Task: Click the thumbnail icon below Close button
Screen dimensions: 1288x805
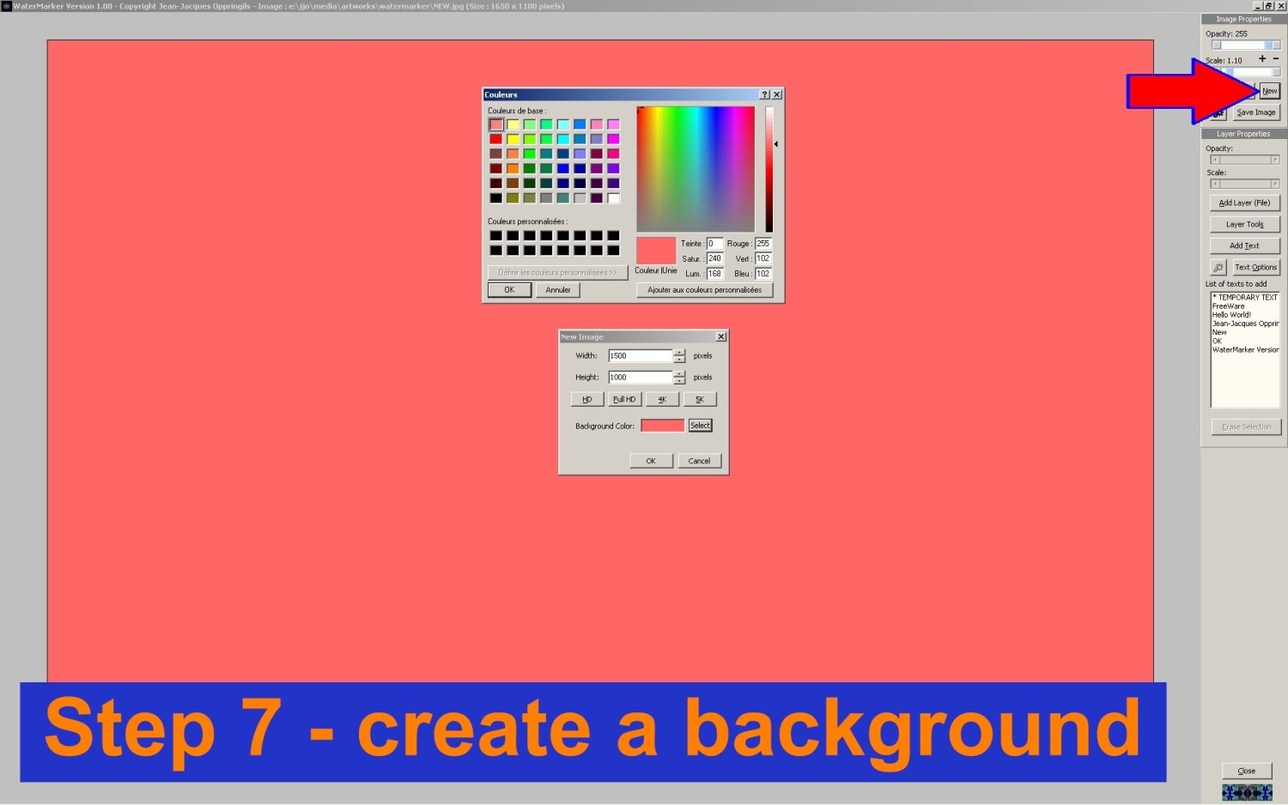Action: pos(1246,792)
